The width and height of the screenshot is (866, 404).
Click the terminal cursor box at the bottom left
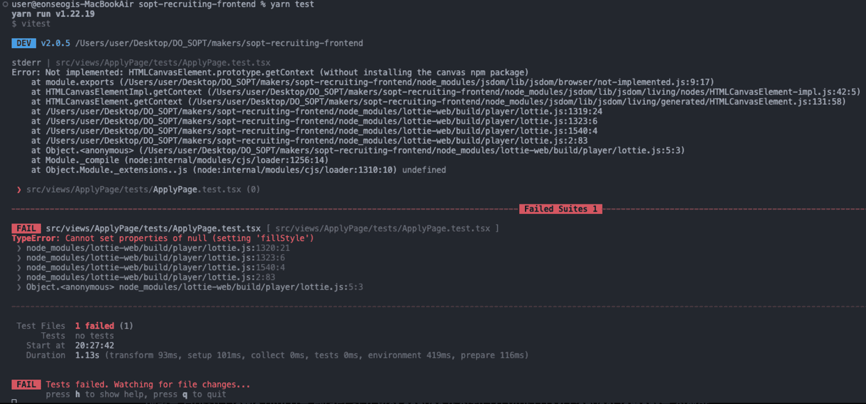14,402
